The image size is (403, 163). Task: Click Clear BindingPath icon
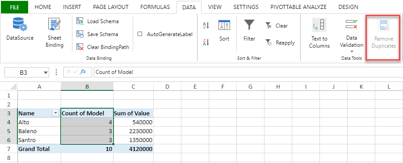coord(80,47)
